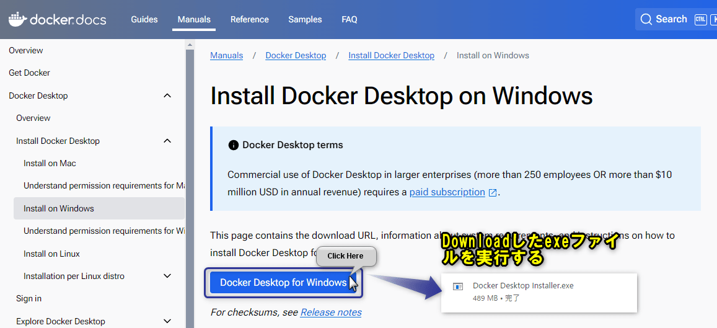Click the Docker Desktop Installer.exe file icon
717x328 pixels.
pos(458,286)
